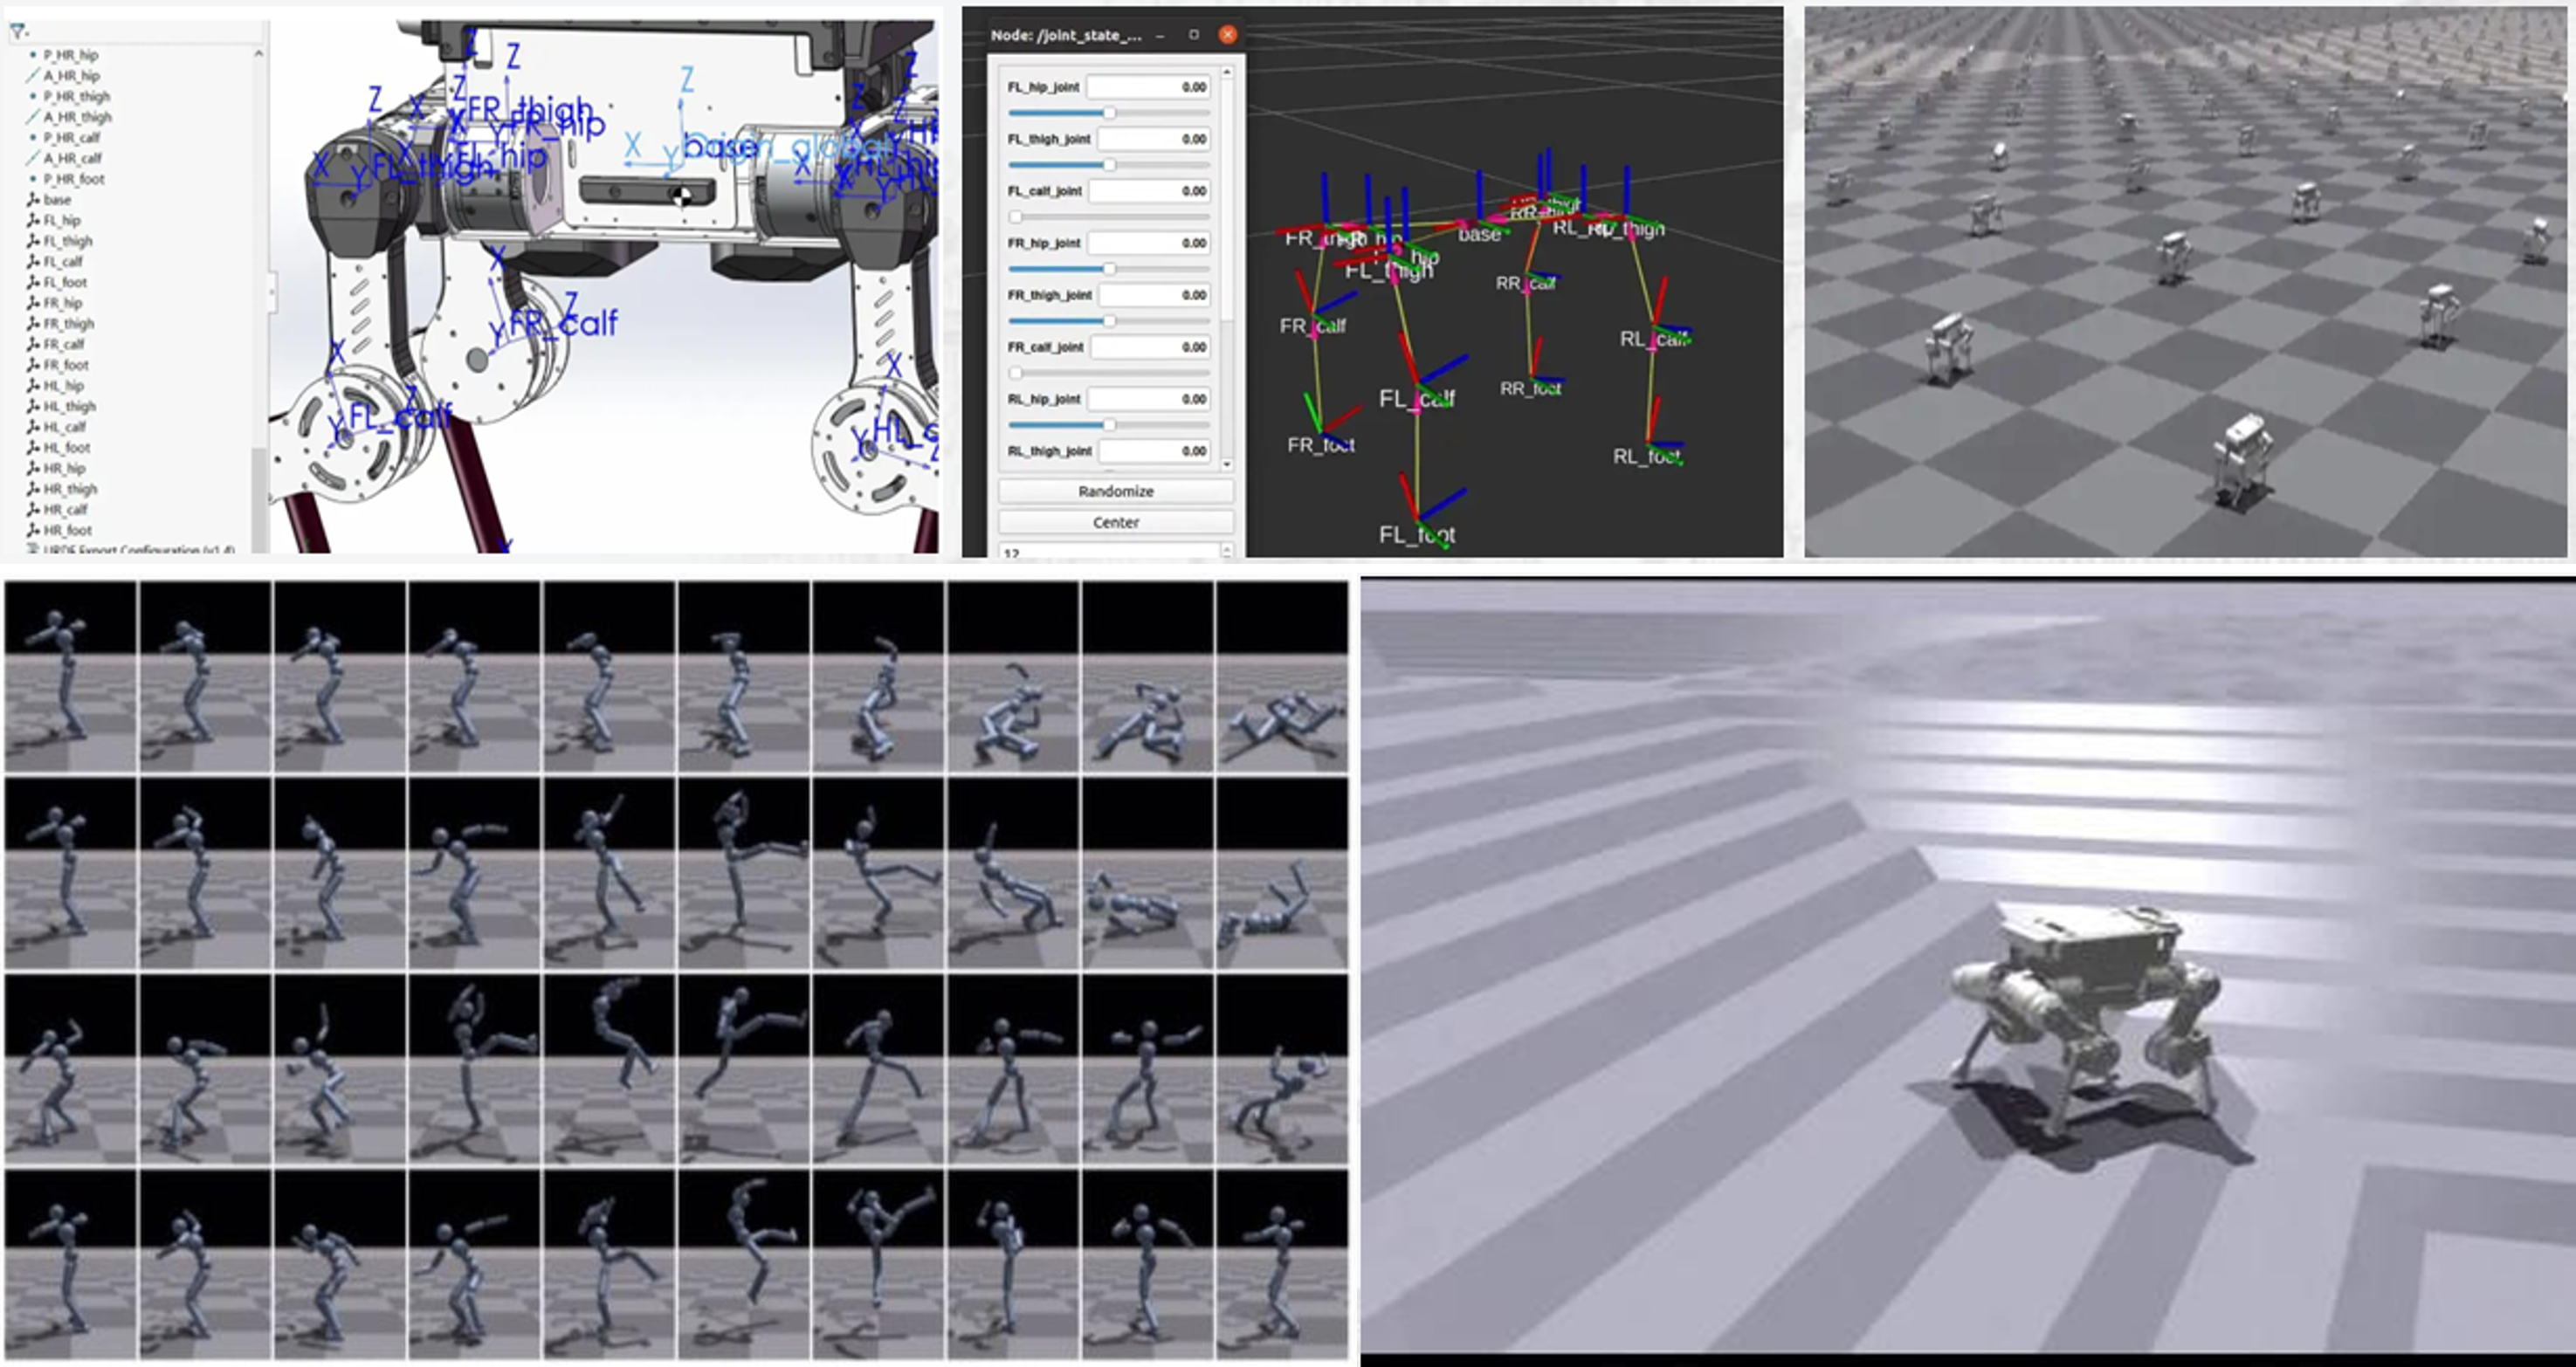Collapse the feature tree panel with the splitter handle

point(272,293)
